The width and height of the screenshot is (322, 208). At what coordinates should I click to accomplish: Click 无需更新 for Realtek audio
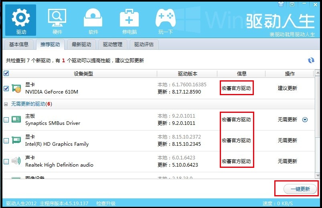tap(287, 161)
